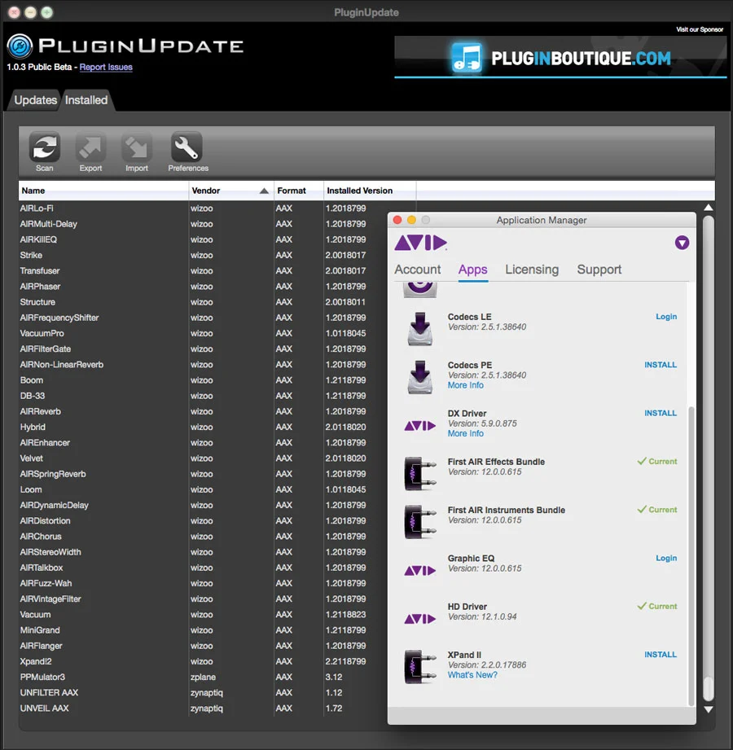733x750 pixels.
Task: Open What's New? under XPand II
Action: tap(472, 675)
